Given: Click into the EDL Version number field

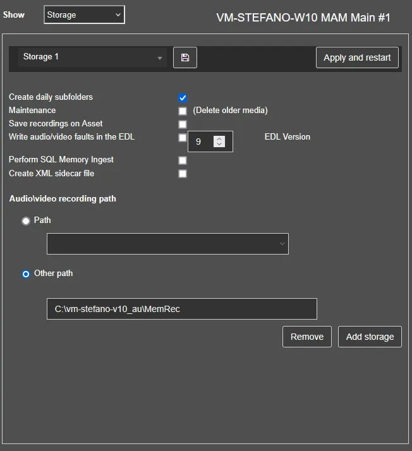Looking at the screenshot, I should (x=201, y=142).
